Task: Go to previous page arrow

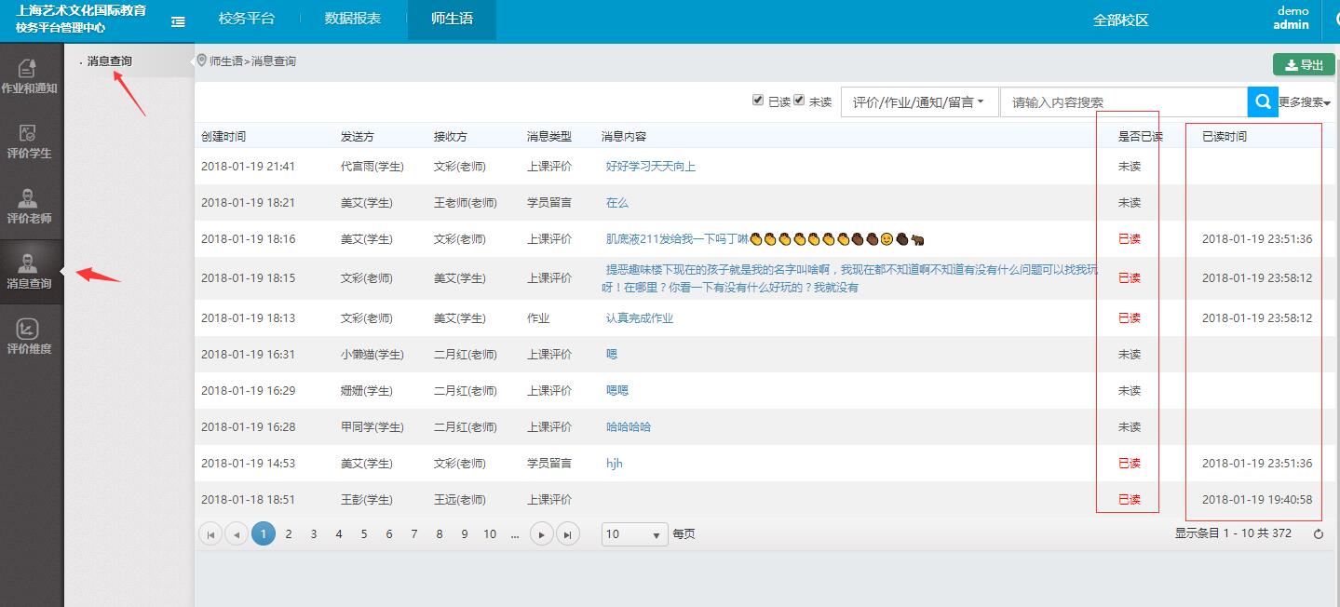Action: (237, 534)
